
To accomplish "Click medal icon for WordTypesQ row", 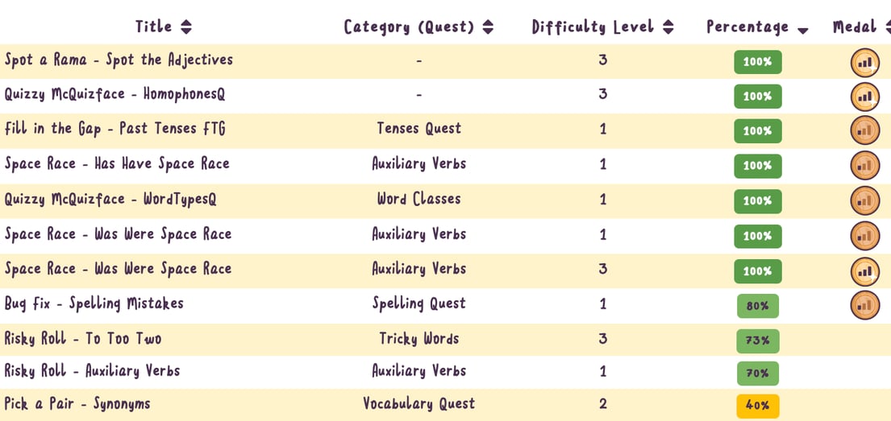I will click(865, 201).
